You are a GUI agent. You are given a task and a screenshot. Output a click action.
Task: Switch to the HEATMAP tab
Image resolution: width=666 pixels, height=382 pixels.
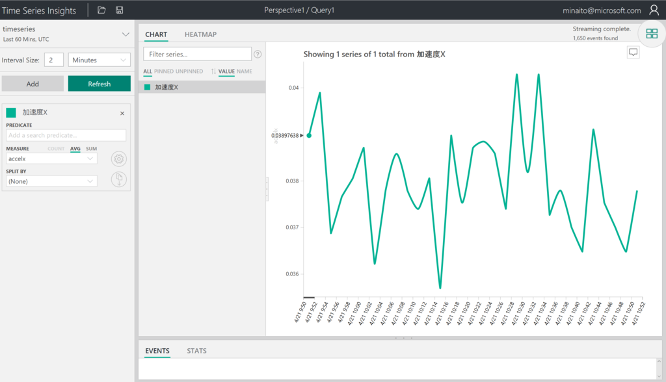(200, 34)
